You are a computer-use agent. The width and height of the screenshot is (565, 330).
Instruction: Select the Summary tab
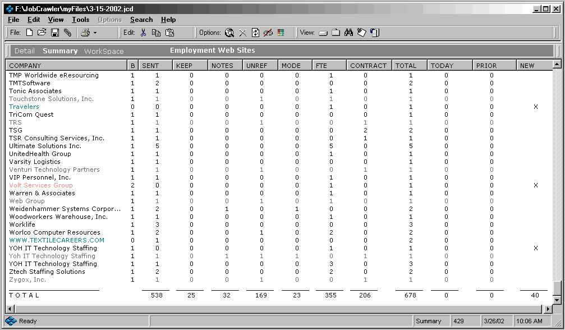click(x=60, y=51)
